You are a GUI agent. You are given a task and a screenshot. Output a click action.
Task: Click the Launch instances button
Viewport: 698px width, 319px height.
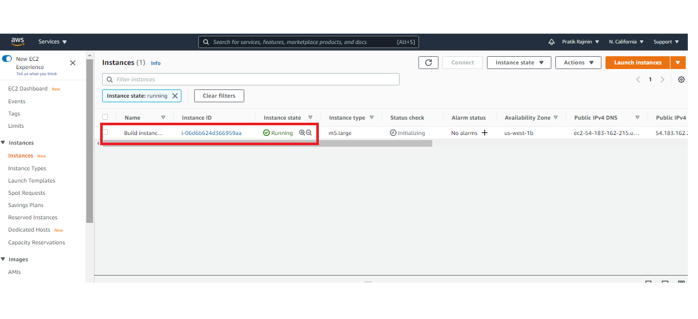(638, 62)
